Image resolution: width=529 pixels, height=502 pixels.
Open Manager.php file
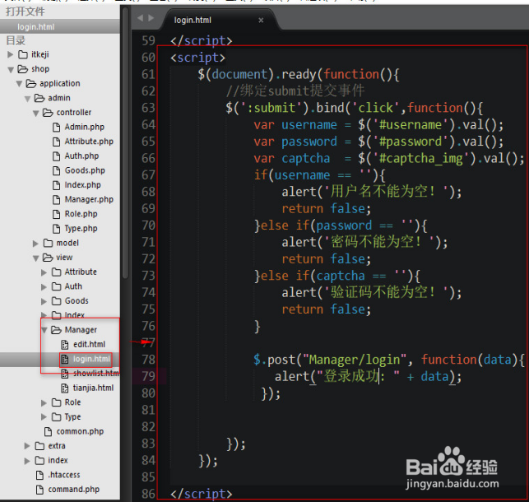[89, 199]
